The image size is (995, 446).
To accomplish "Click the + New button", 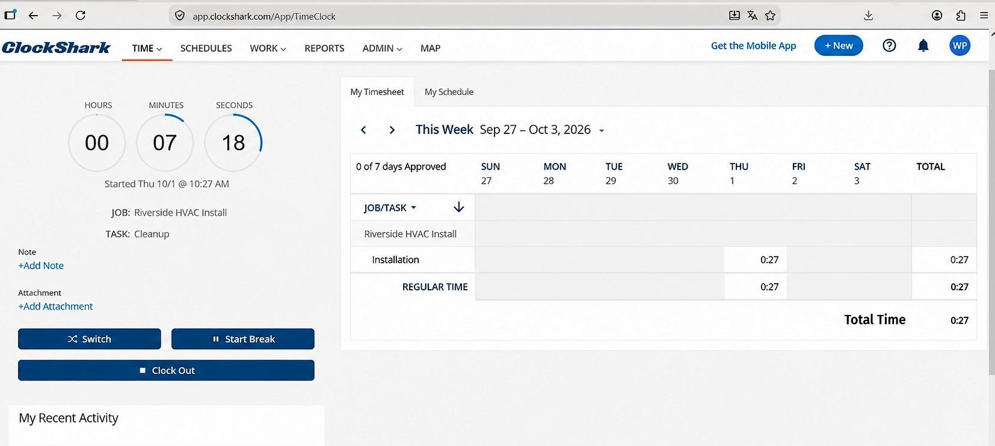I will 839,46.
